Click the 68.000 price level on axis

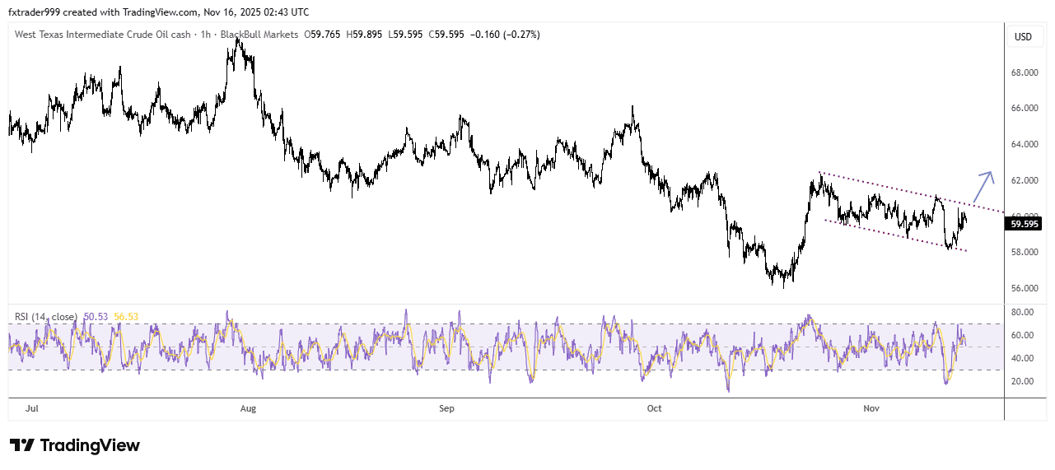(x=1025, y=72)
